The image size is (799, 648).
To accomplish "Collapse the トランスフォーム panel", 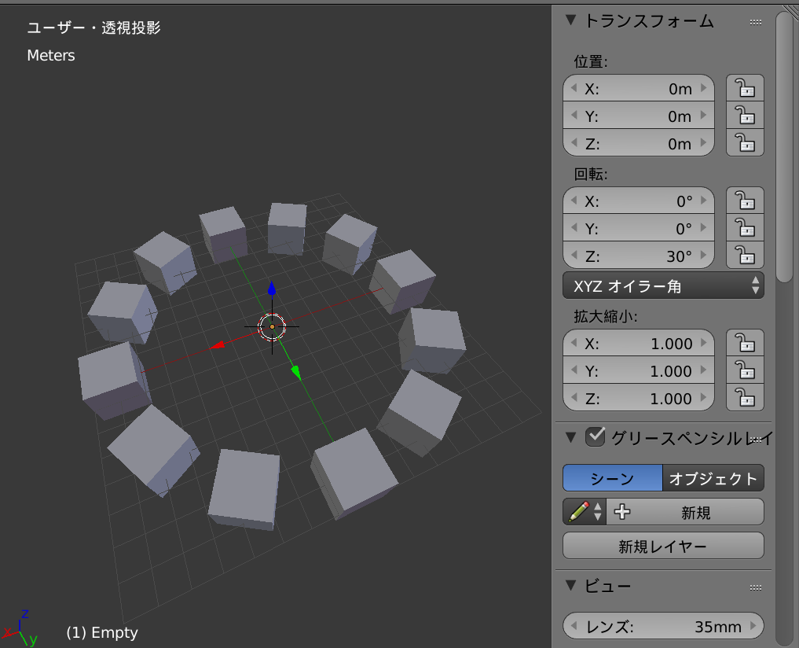I will tap(570, 21).
